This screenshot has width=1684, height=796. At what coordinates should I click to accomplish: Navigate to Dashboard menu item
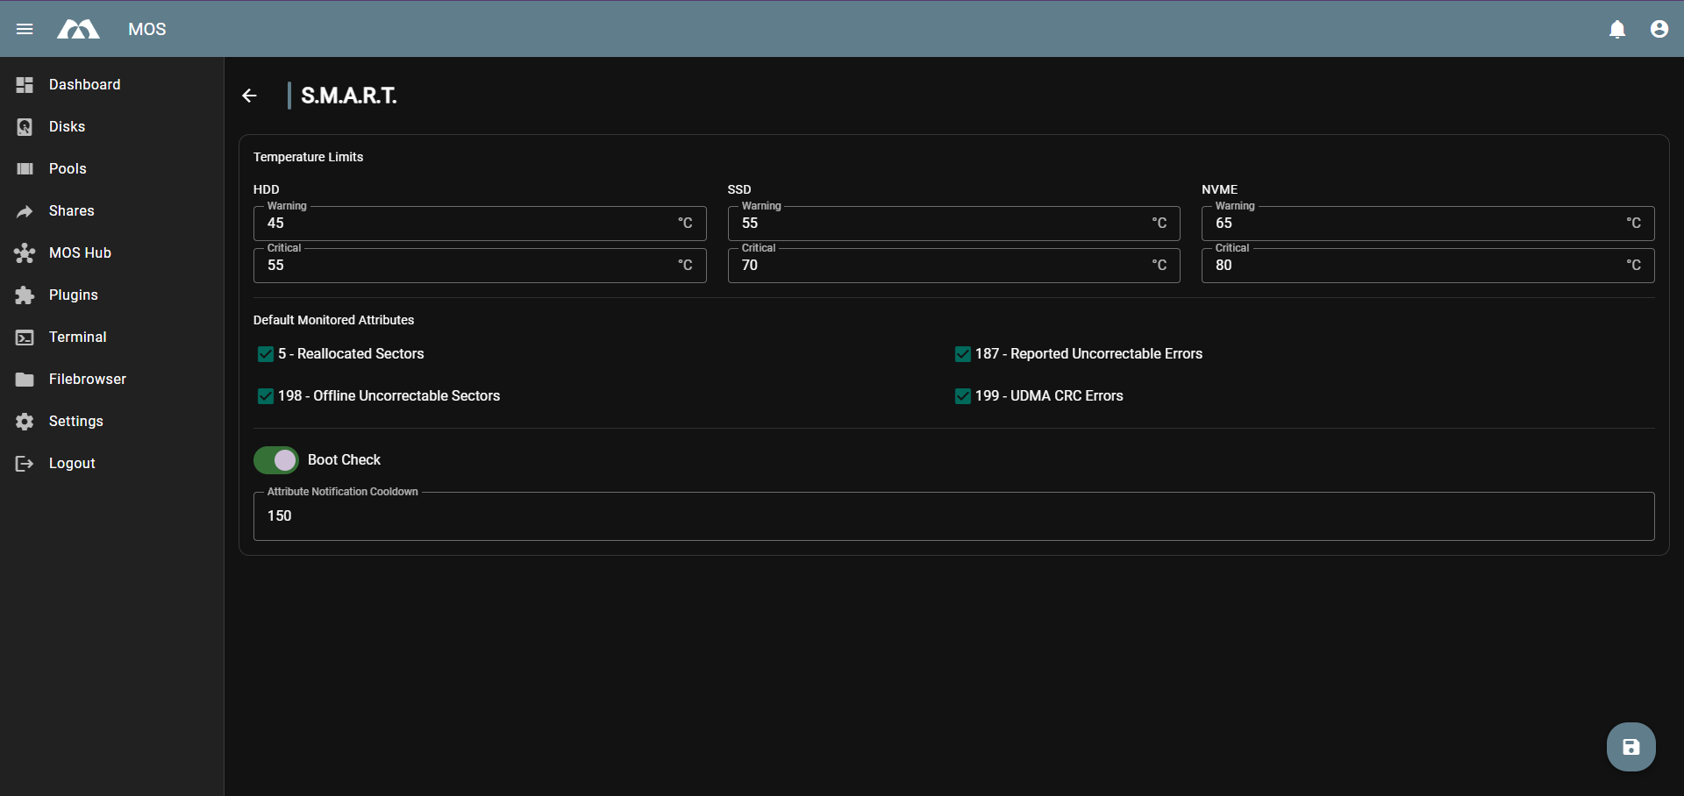[84, 84]
